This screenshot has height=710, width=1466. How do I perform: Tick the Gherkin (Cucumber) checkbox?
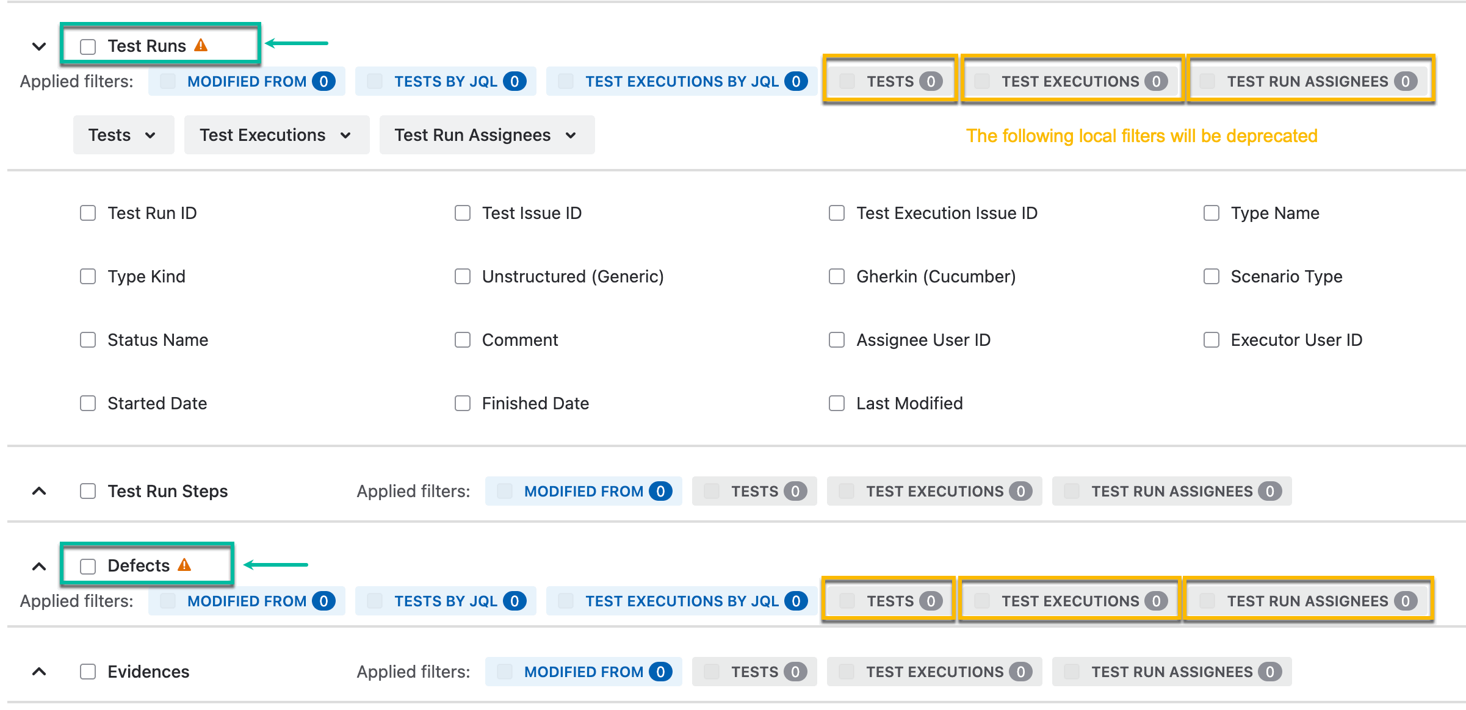(x=836, y=276)
